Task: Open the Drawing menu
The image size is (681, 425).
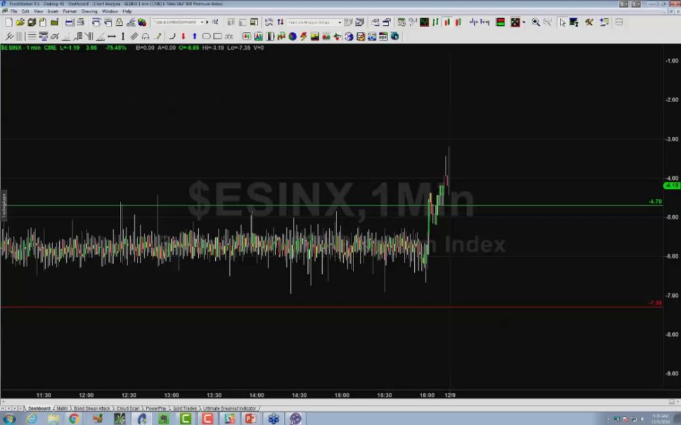Action: coord(89,12)
